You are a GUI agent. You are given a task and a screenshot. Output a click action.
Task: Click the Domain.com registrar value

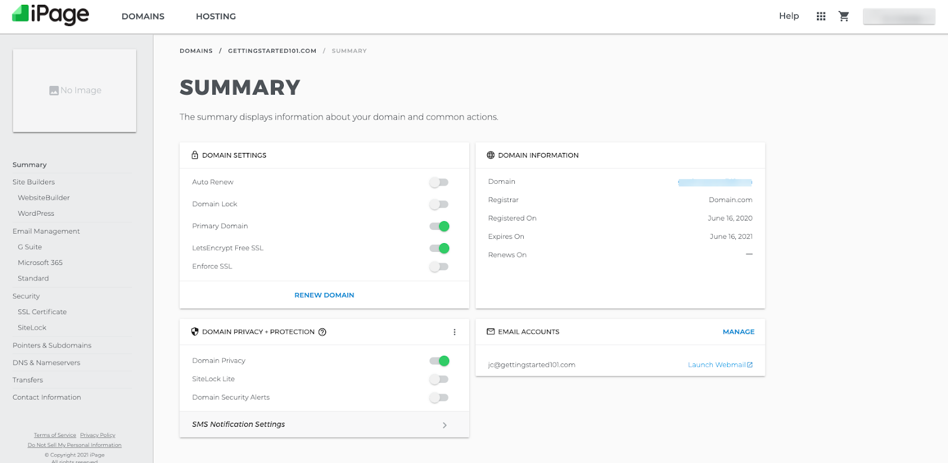pos(731,200)
